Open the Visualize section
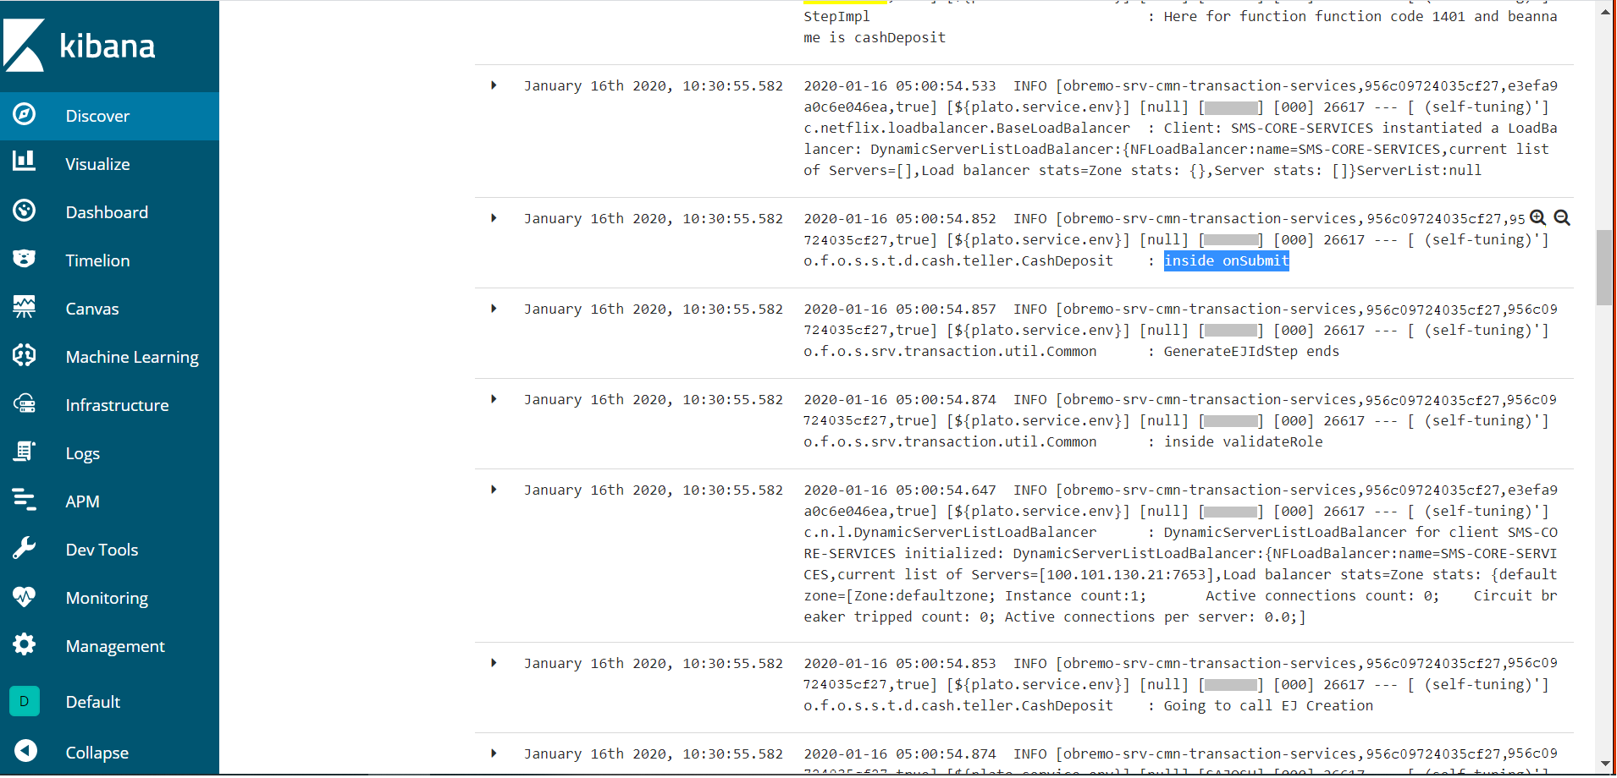This screenshot has height=778, width=1617. [109, 164]
